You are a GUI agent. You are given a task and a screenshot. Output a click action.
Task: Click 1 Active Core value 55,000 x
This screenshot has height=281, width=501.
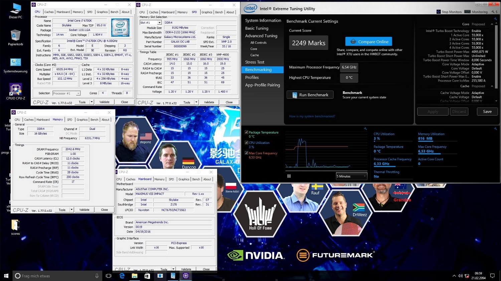pos(477,35)
